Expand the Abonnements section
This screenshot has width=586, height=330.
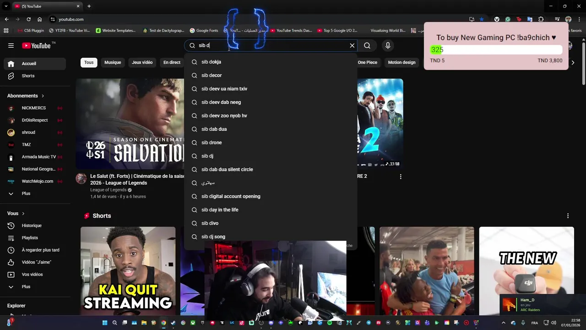[x=26, y=96]
